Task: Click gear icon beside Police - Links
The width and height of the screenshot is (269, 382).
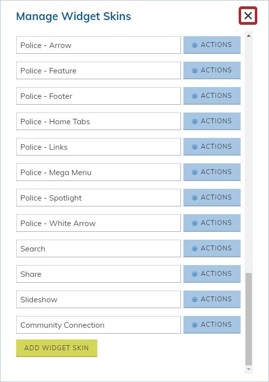Action: tap(195, 147)
